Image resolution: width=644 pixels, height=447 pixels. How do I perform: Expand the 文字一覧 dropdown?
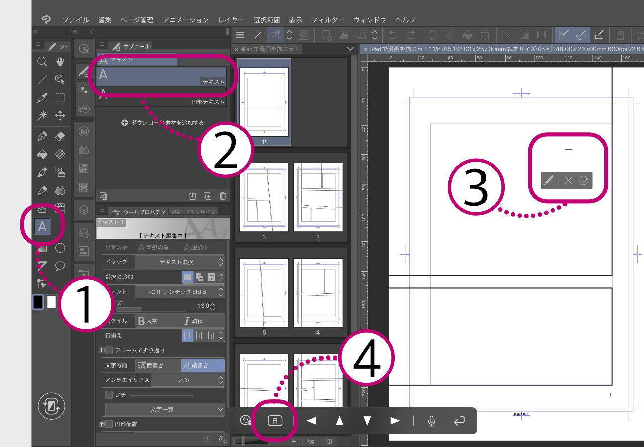(x=165, y=410)
